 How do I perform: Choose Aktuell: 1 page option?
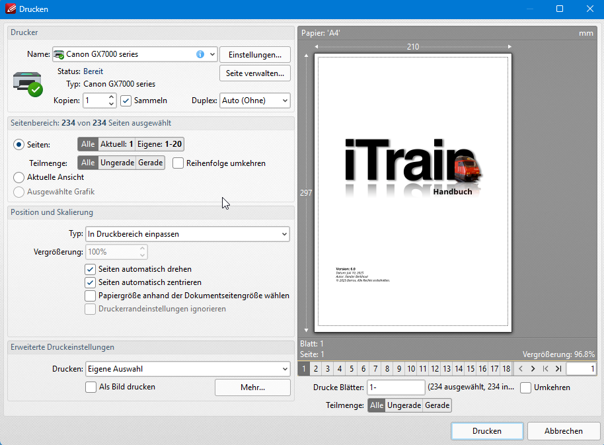(117, 144)
